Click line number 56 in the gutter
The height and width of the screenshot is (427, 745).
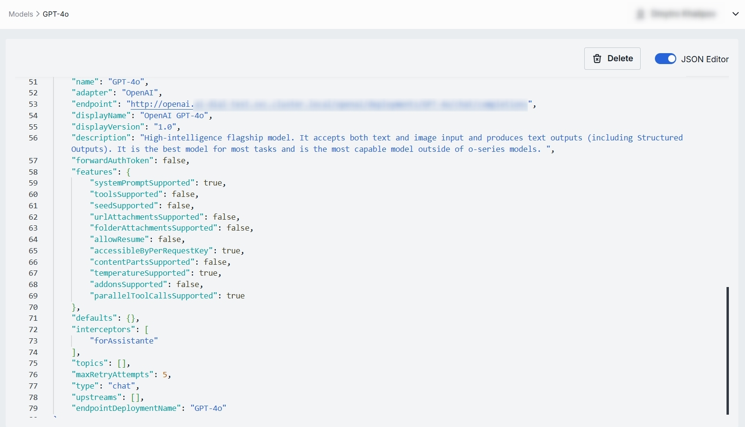tap(33, 138)
